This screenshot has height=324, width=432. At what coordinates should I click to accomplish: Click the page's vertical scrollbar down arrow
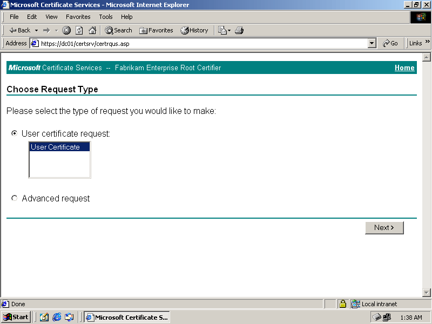pyautogui.click(x=426, y=293)
